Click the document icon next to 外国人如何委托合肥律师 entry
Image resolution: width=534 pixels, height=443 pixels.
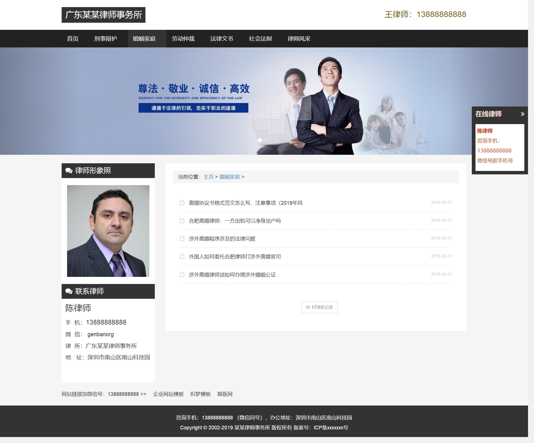pyautogui.click(x=182, y=256)
